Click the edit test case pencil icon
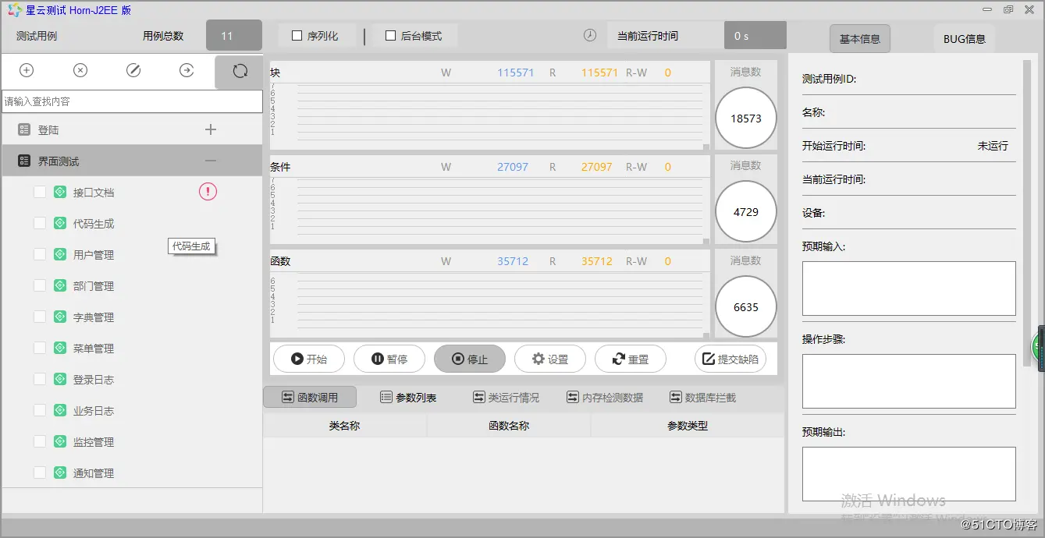The height and width of the screenshot is (538, 1045). (x=133, y=70)
